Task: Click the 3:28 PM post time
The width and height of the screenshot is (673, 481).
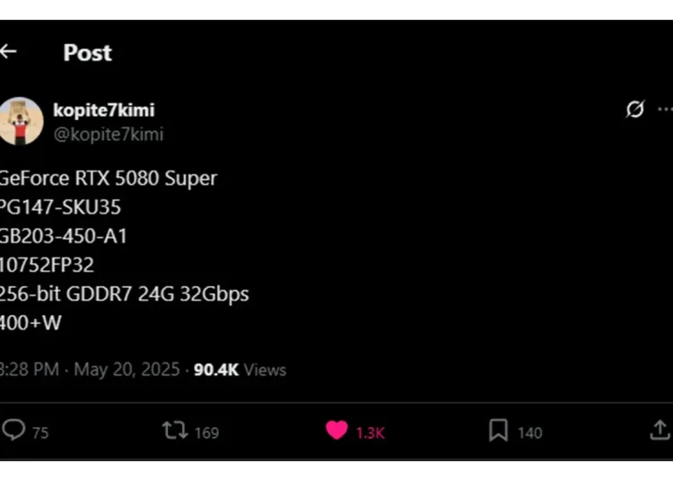Action: 30,370
